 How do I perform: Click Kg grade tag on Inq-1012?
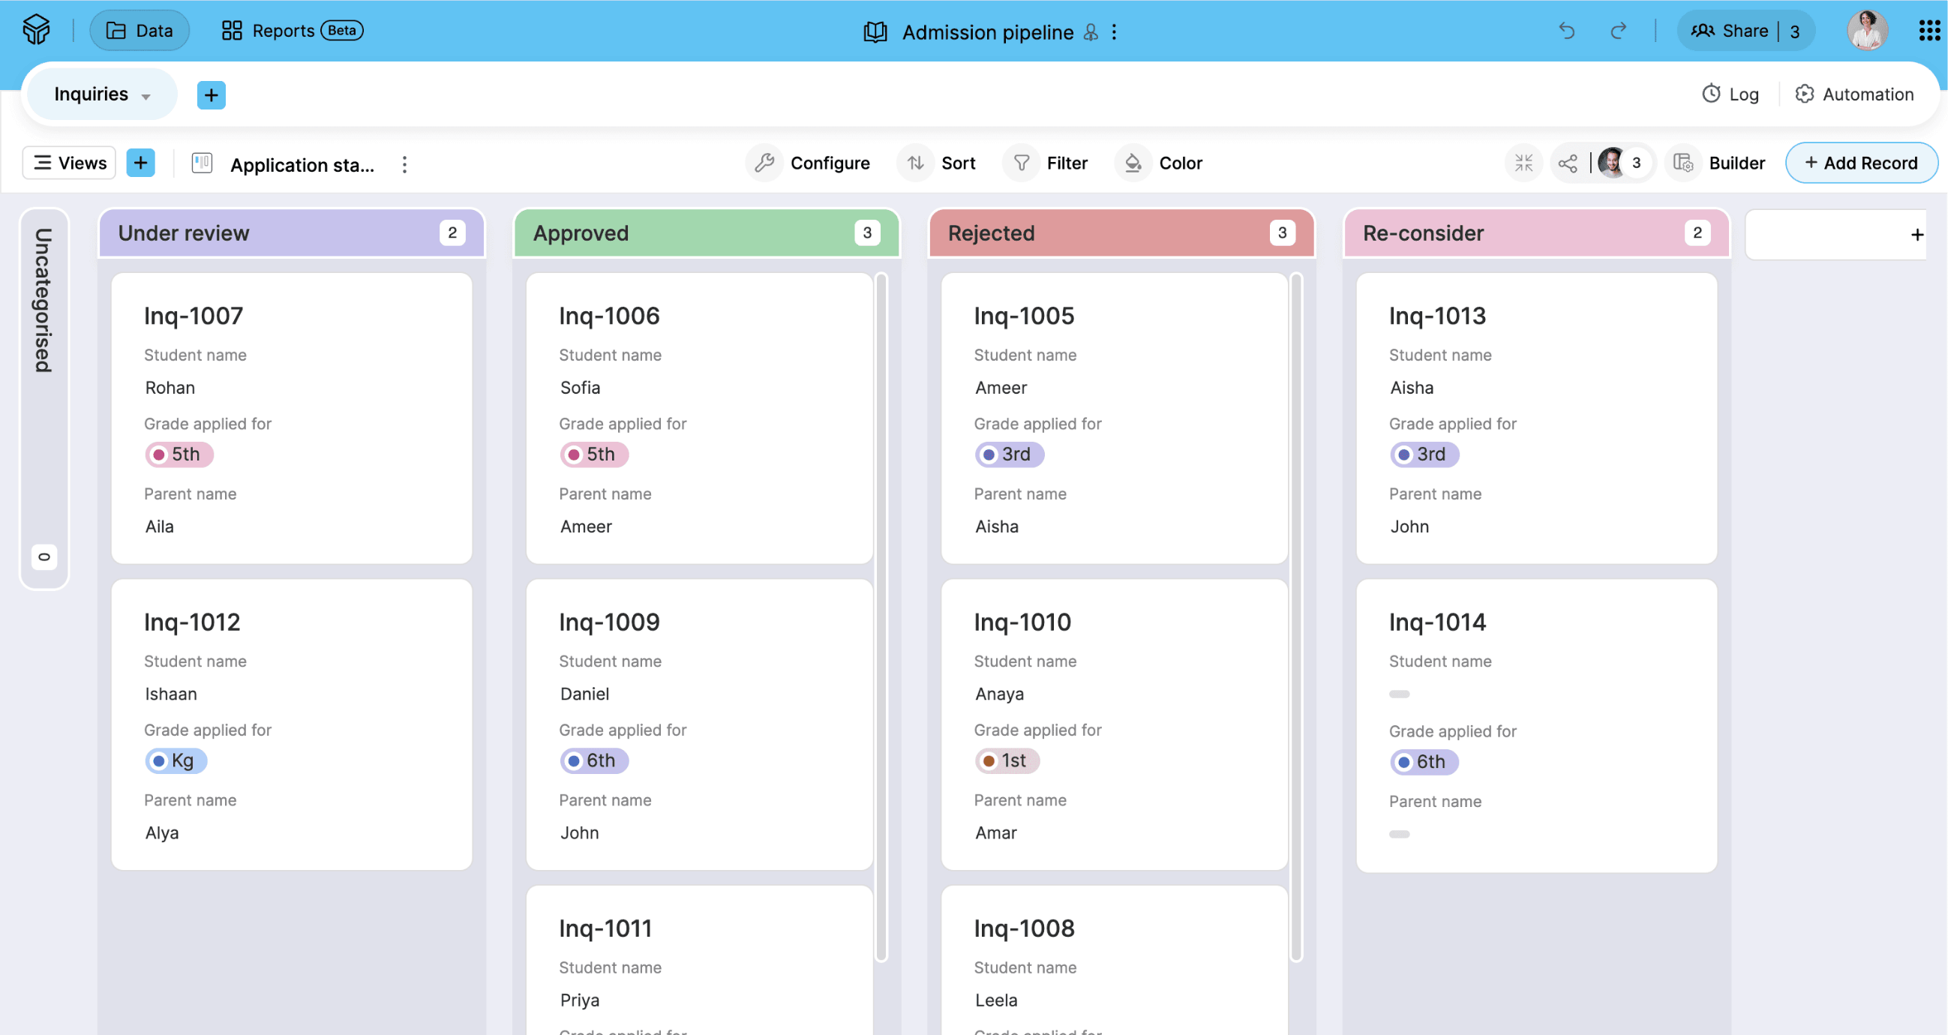176,760
